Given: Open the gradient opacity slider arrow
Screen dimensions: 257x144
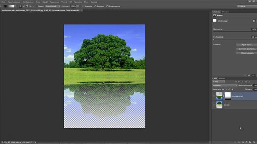Looking at the screenshot, I should click(78, 6).
